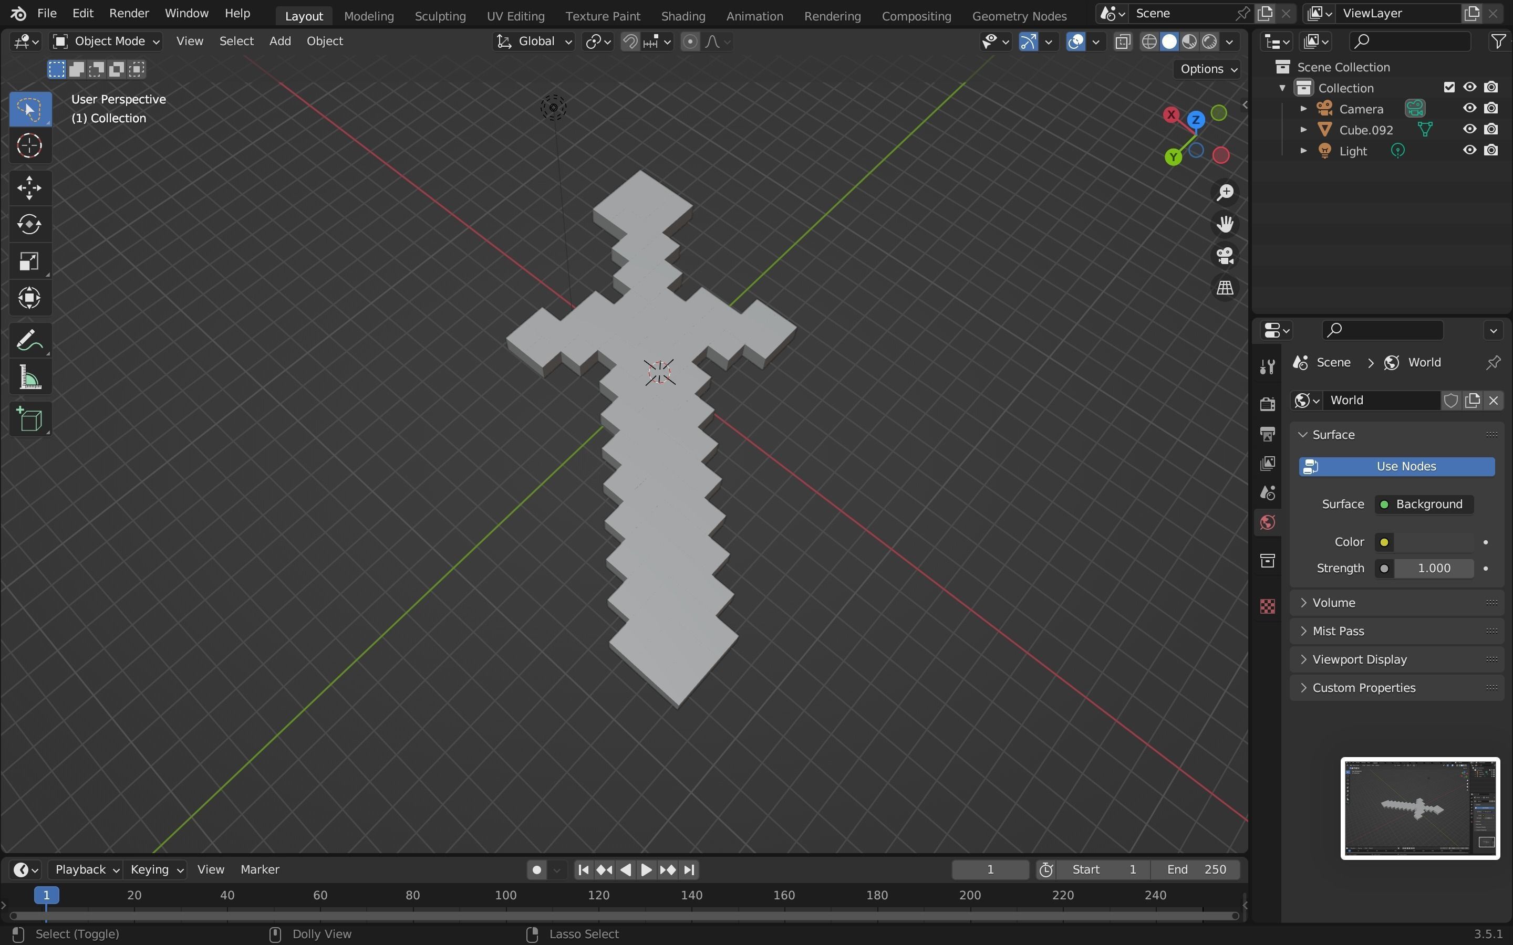This screenshot has width=1513, height=945.
Task: Toggle X-ray mode
Action: 1123,42
